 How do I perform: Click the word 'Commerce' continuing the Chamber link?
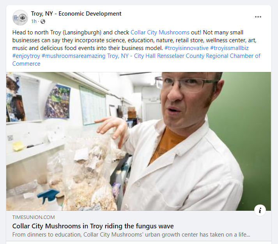click(26, 64)
